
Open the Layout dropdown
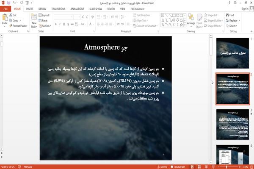click(44, 15)
